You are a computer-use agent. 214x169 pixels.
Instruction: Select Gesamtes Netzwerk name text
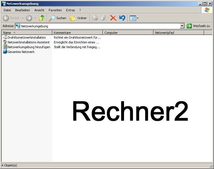click(21, 52)
